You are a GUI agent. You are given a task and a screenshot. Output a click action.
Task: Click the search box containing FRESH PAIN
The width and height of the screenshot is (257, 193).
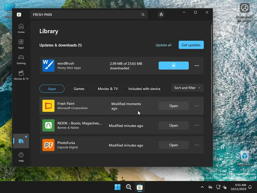[x=89, y=15]
